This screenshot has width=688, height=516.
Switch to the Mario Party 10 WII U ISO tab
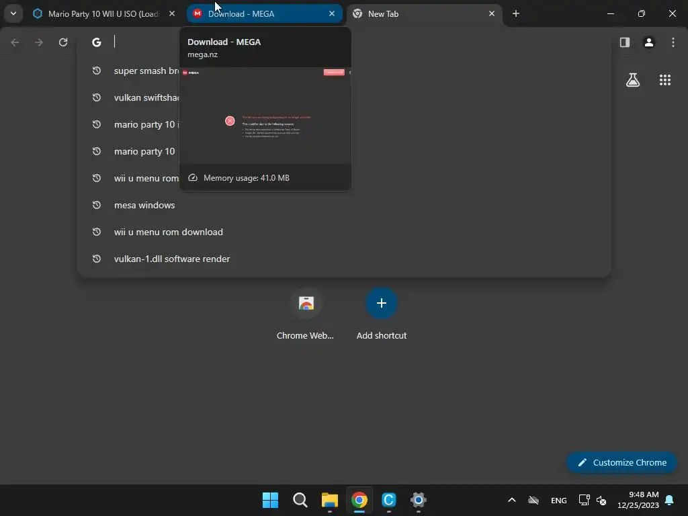(x=104, y=13)
